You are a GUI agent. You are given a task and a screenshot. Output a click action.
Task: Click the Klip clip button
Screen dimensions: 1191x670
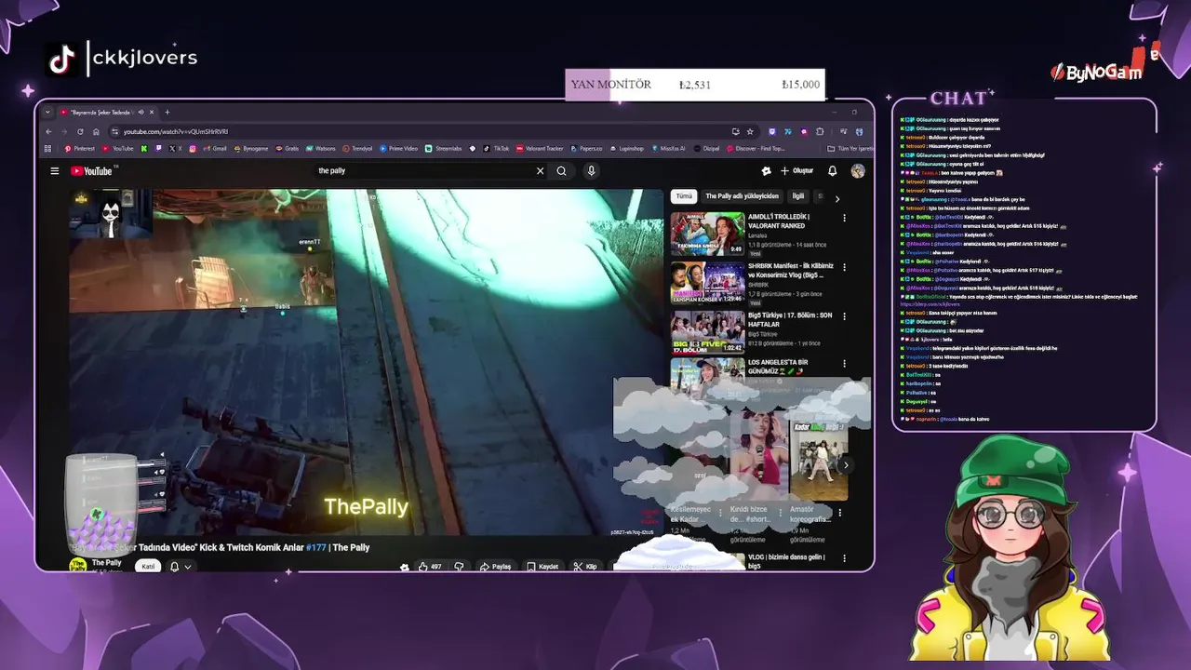pos(585,567)
